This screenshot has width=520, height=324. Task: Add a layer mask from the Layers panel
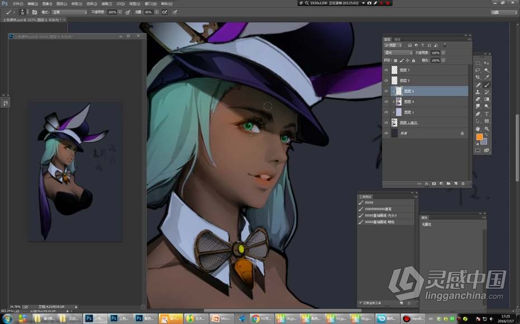click(x=434, y=184)
